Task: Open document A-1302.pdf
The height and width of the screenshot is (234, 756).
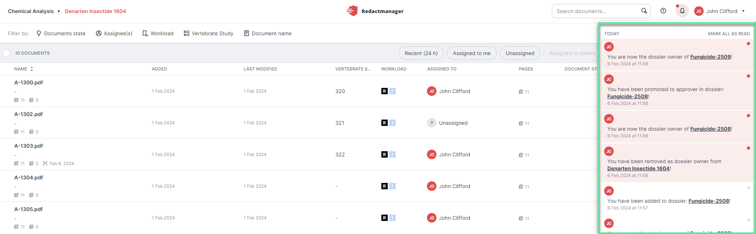Action: (x=29, y=114)
